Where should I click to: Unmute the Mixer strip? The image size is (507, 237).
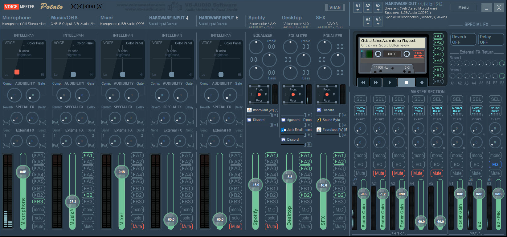pos(137,226)
